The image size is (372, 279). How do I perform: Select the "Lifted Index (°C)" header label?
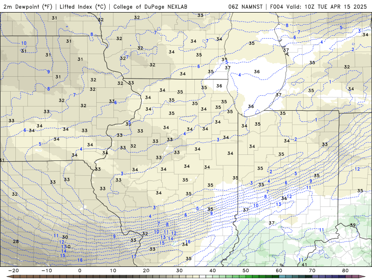pyautogui.click(x=83, y=7)
